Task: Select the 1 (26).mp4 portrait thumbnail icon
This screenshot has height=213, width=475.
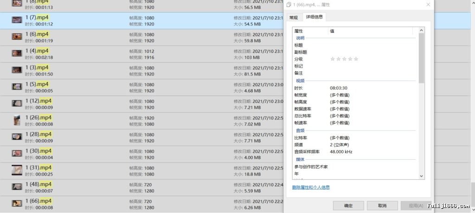Action: pos(17,120)
